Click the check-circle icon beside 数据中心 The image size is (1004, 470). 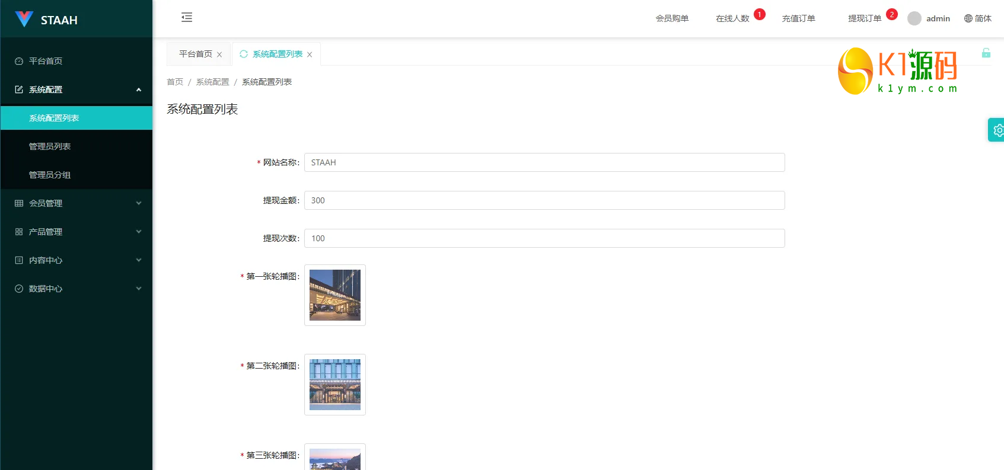coord(19,289)
